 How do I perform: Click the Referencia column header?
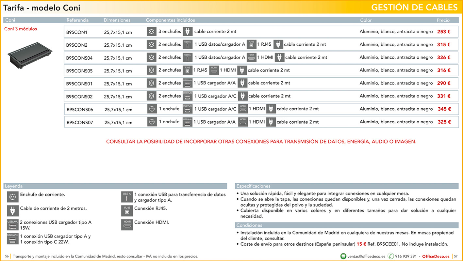pos(77,20)
